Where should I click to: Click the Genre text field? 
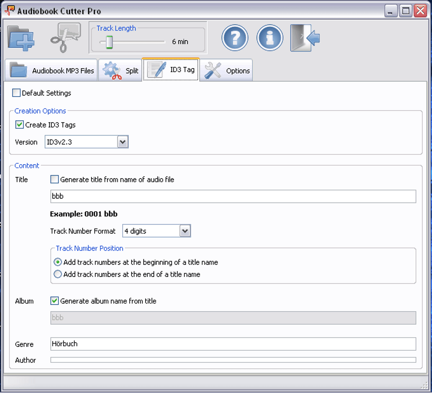pos(233,344)
